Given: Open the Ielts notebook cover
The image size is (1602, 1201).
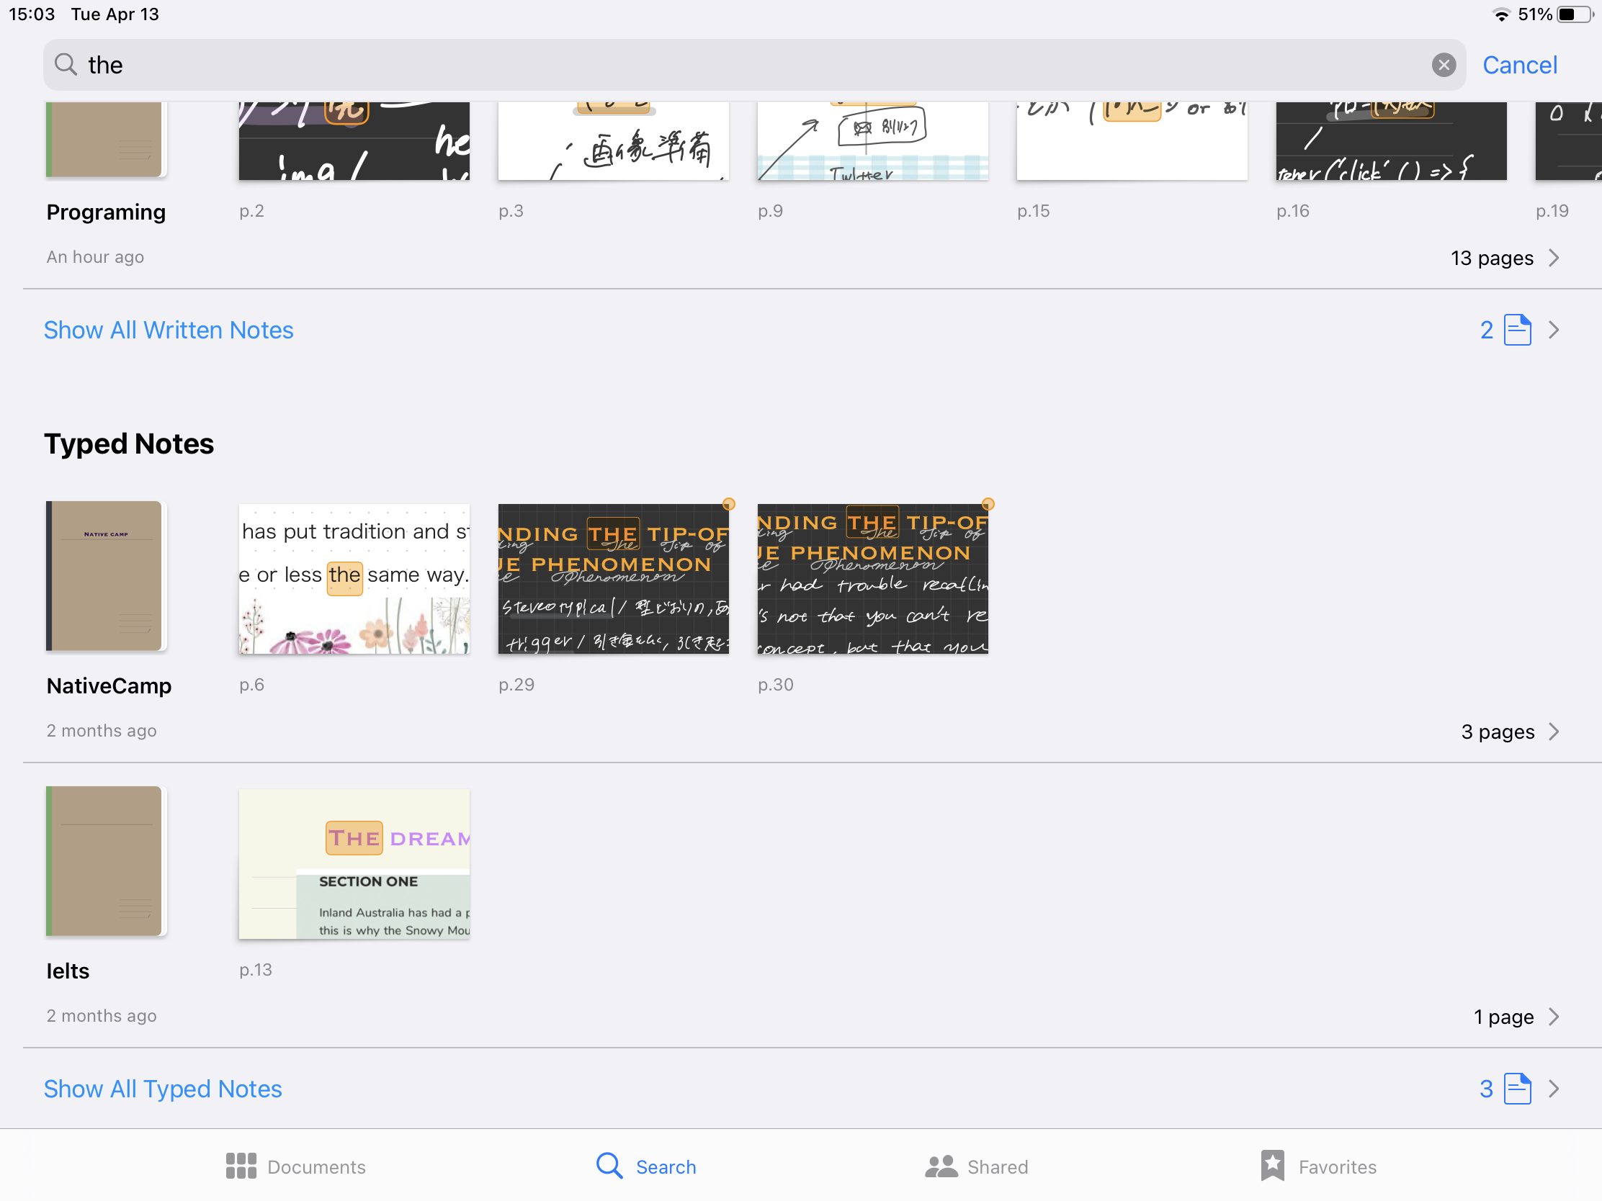Looking at the screenshot, I should click(x=106, y=861).
